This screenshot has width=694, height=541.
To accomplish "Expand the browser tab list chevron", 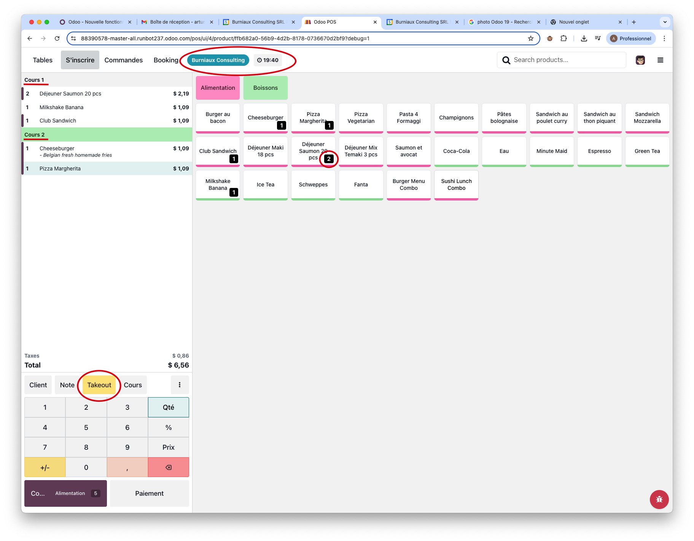I will [x=665, y=22].
